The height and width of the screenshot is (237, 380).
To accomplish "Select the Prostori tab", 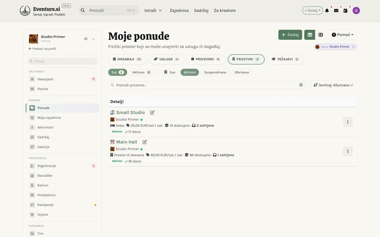I will 246,59.
